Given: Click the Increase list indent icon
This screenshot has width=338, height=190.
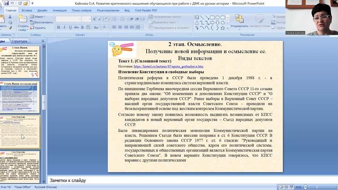Looking at the screenshot, I should (137, 19).
